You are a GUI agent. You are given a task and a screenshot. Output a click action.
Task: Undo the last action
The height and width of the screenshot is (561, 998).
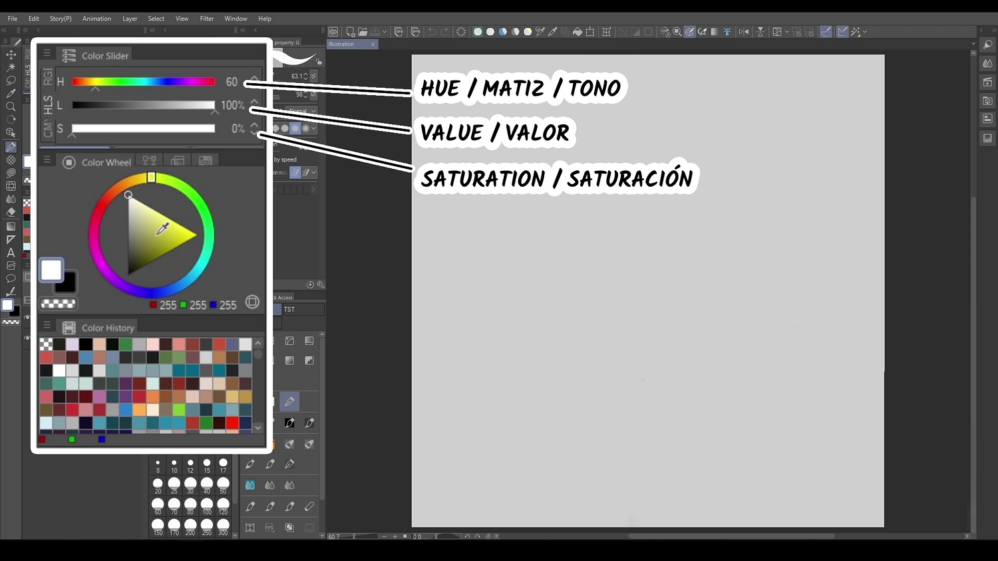coord(432,31)
